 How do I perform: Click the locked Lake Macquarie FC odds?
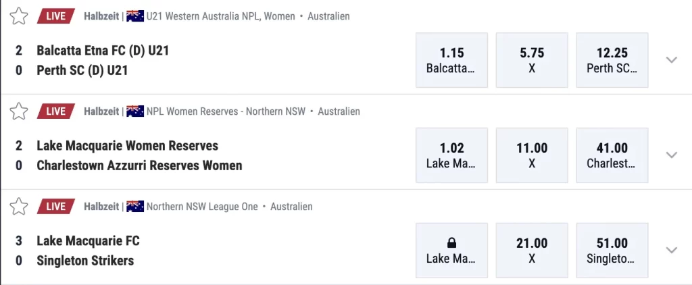(451, 251)
